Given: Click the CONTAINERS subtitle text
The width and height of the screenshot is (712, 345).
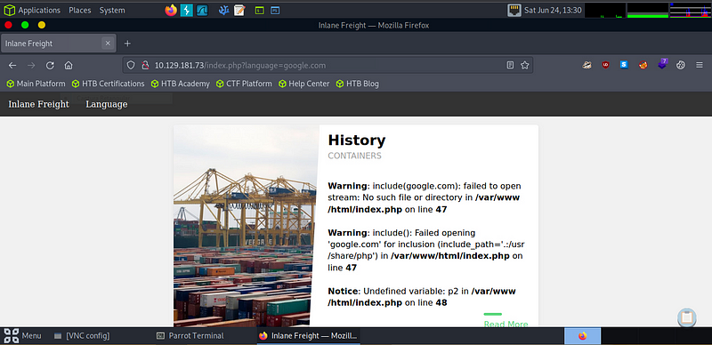Looking at the screenshot, I should 354,156.
